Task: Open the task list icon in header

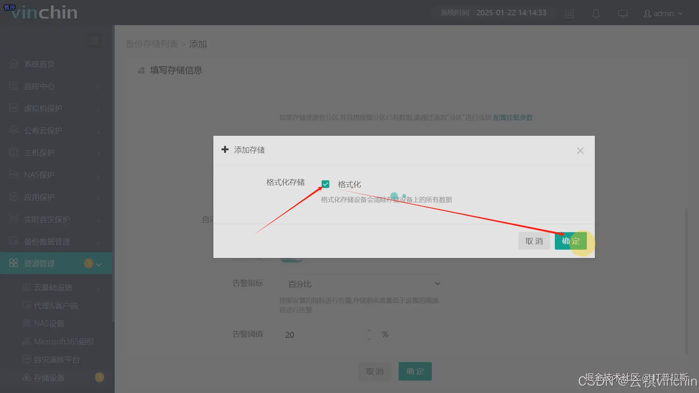Action: pos(569,14)
